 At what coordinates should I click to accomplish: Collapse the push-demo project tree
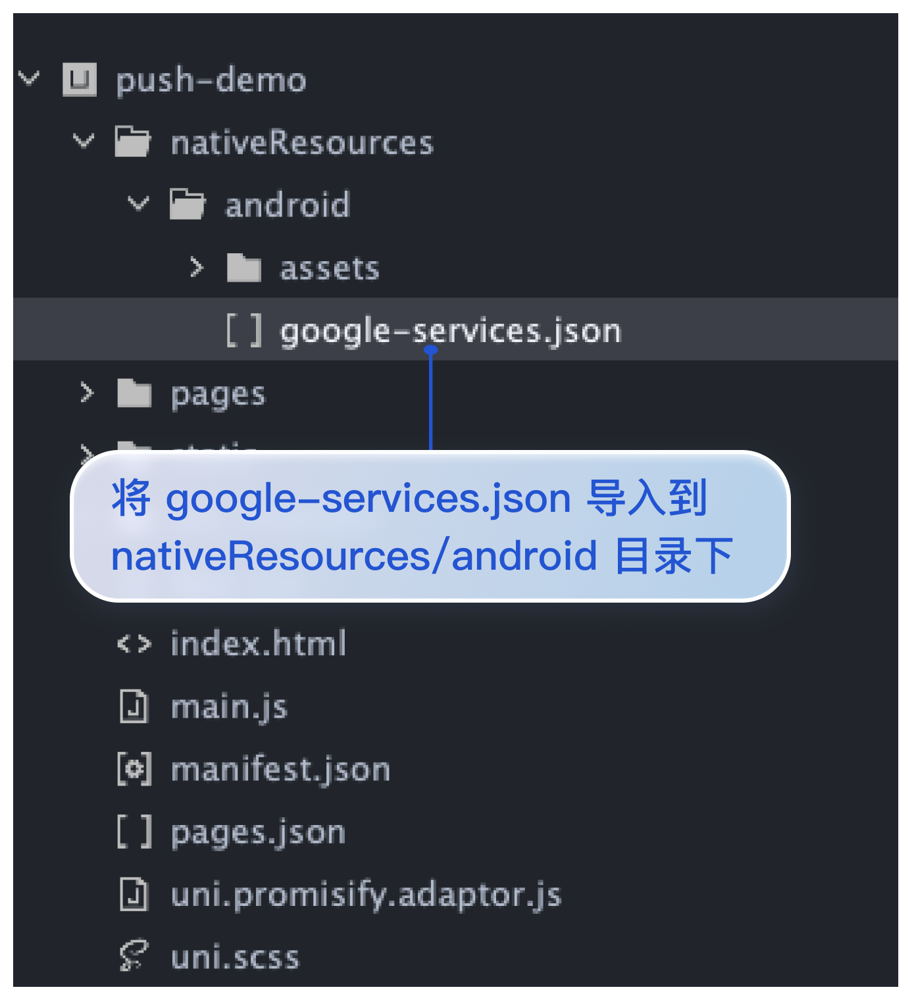29,78
